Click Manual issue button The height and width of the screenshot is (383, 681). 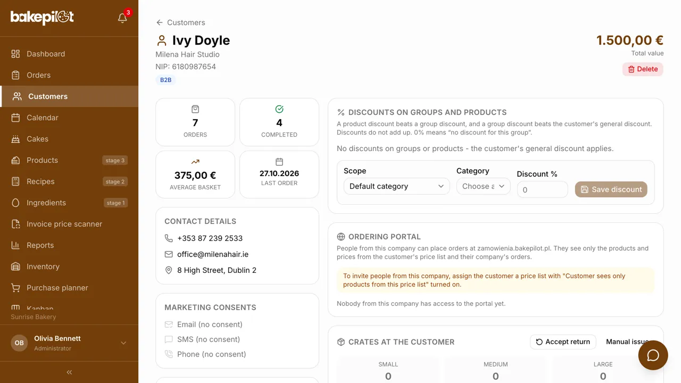tap(627, 342)
